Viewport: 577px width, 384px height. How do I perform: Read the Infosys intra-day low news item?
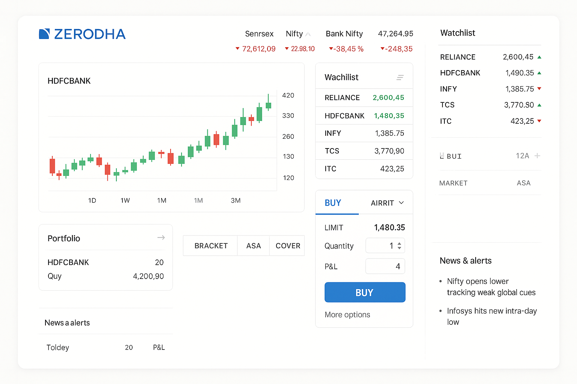coord(492,316)
